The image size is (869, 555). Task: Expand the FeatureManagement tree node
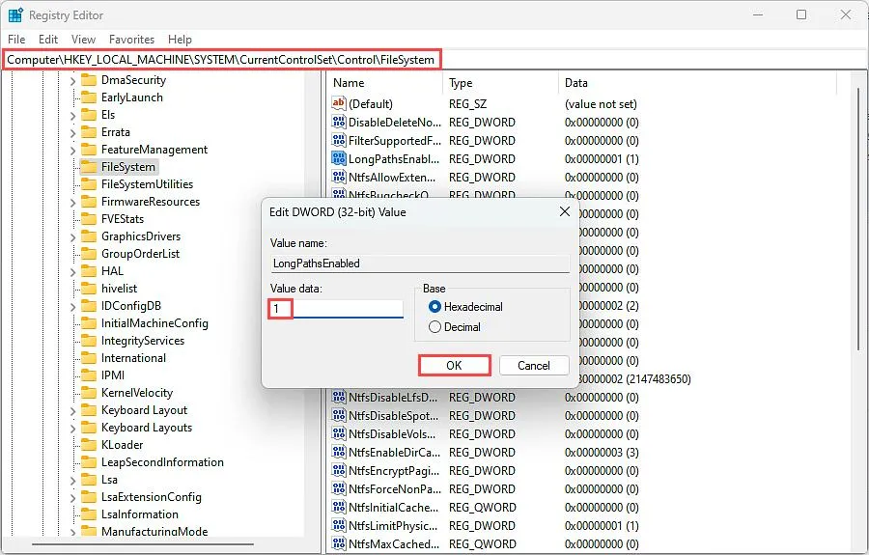[72, 151]
